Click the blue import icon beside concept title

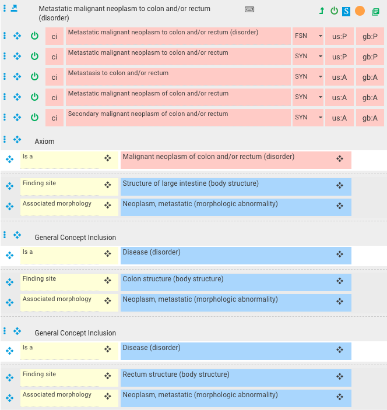14,8
